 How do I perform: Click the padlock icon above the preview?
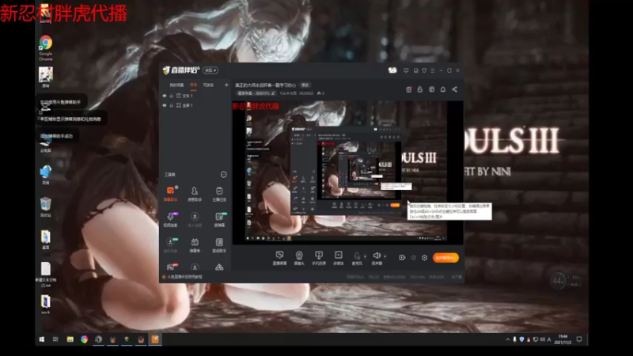420,89
